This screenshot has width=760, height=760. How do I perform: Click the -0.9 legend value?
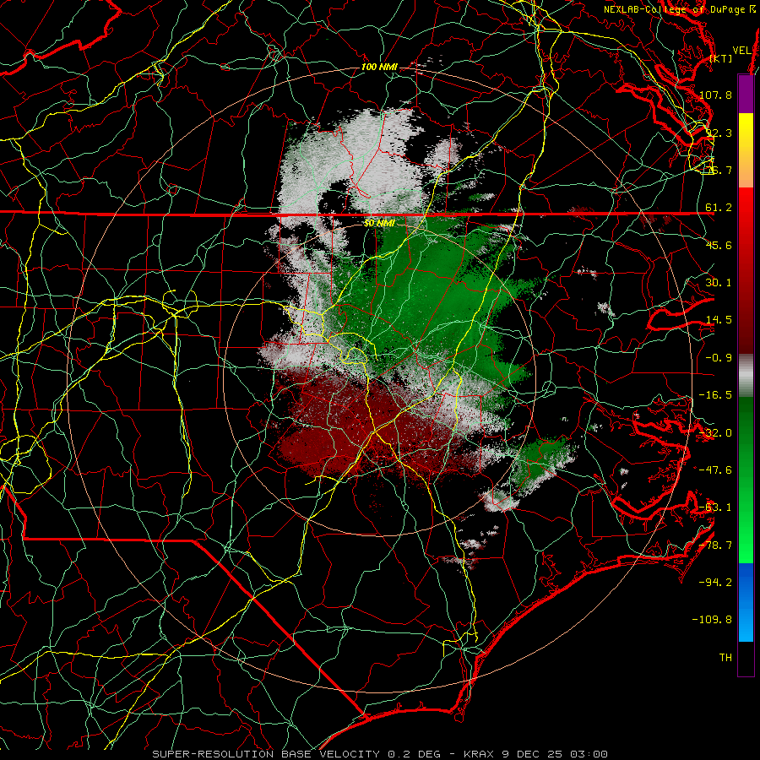click(719, 358)
